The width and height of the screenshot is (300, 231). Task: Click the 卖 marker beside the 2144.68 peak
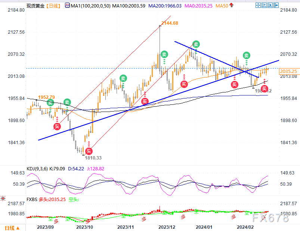(164, 54)
